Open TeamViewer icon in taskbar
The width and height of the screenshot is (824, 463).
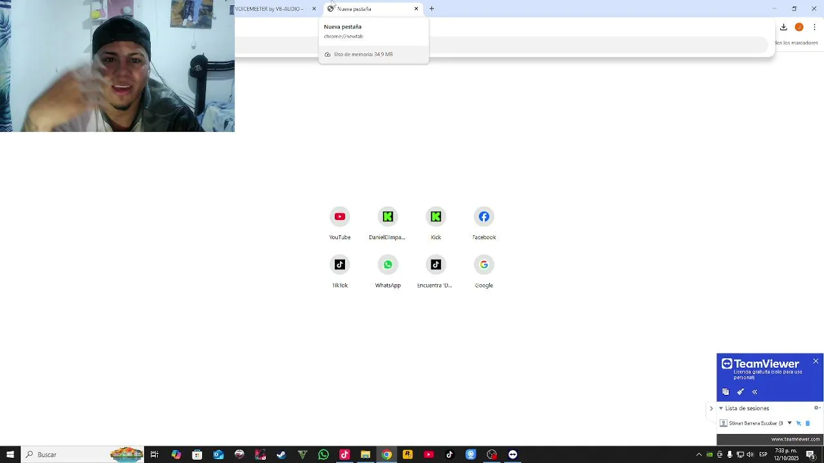[512, 455]
